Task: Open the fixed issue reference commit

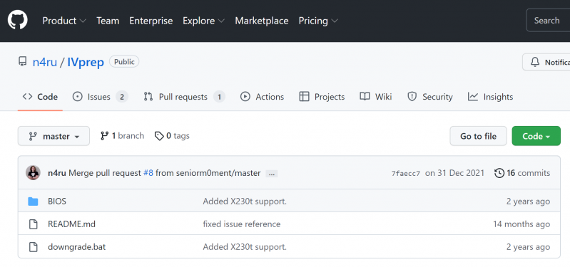Action: tap(242, 224)
